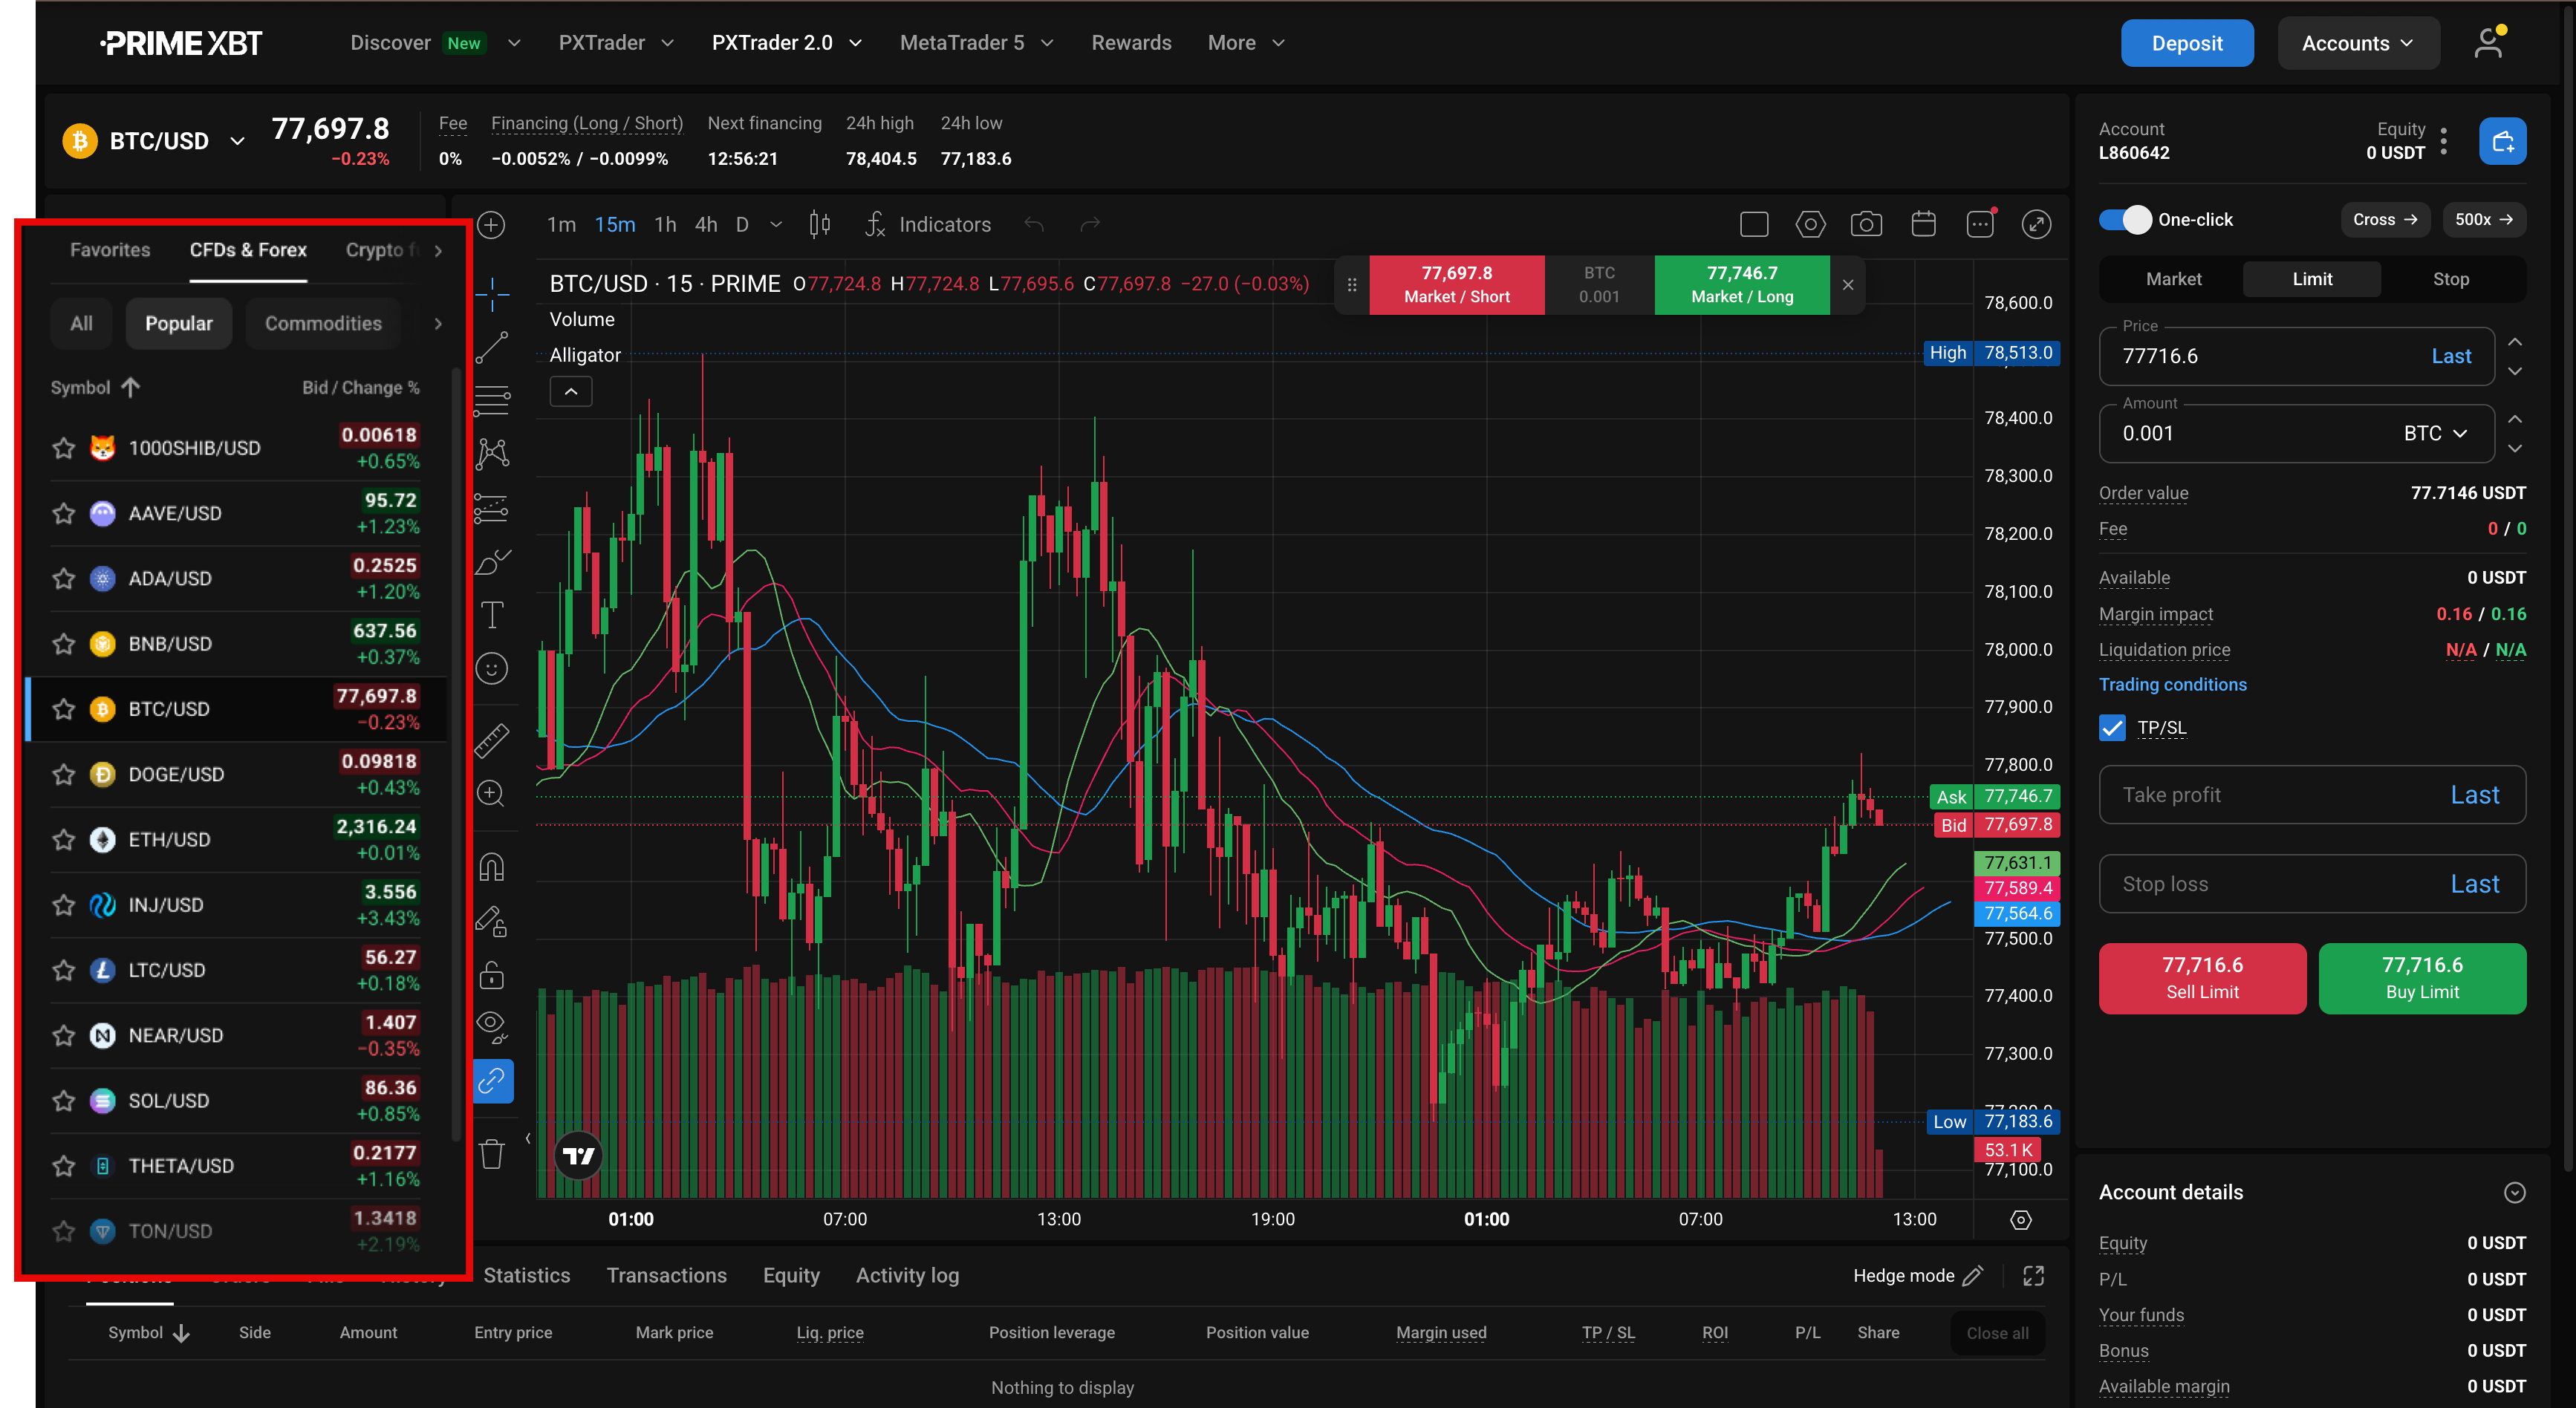This screenshot has height=1408, width=2576.
Task: Click the compare or add symbol plus icon
Action: 491,224
